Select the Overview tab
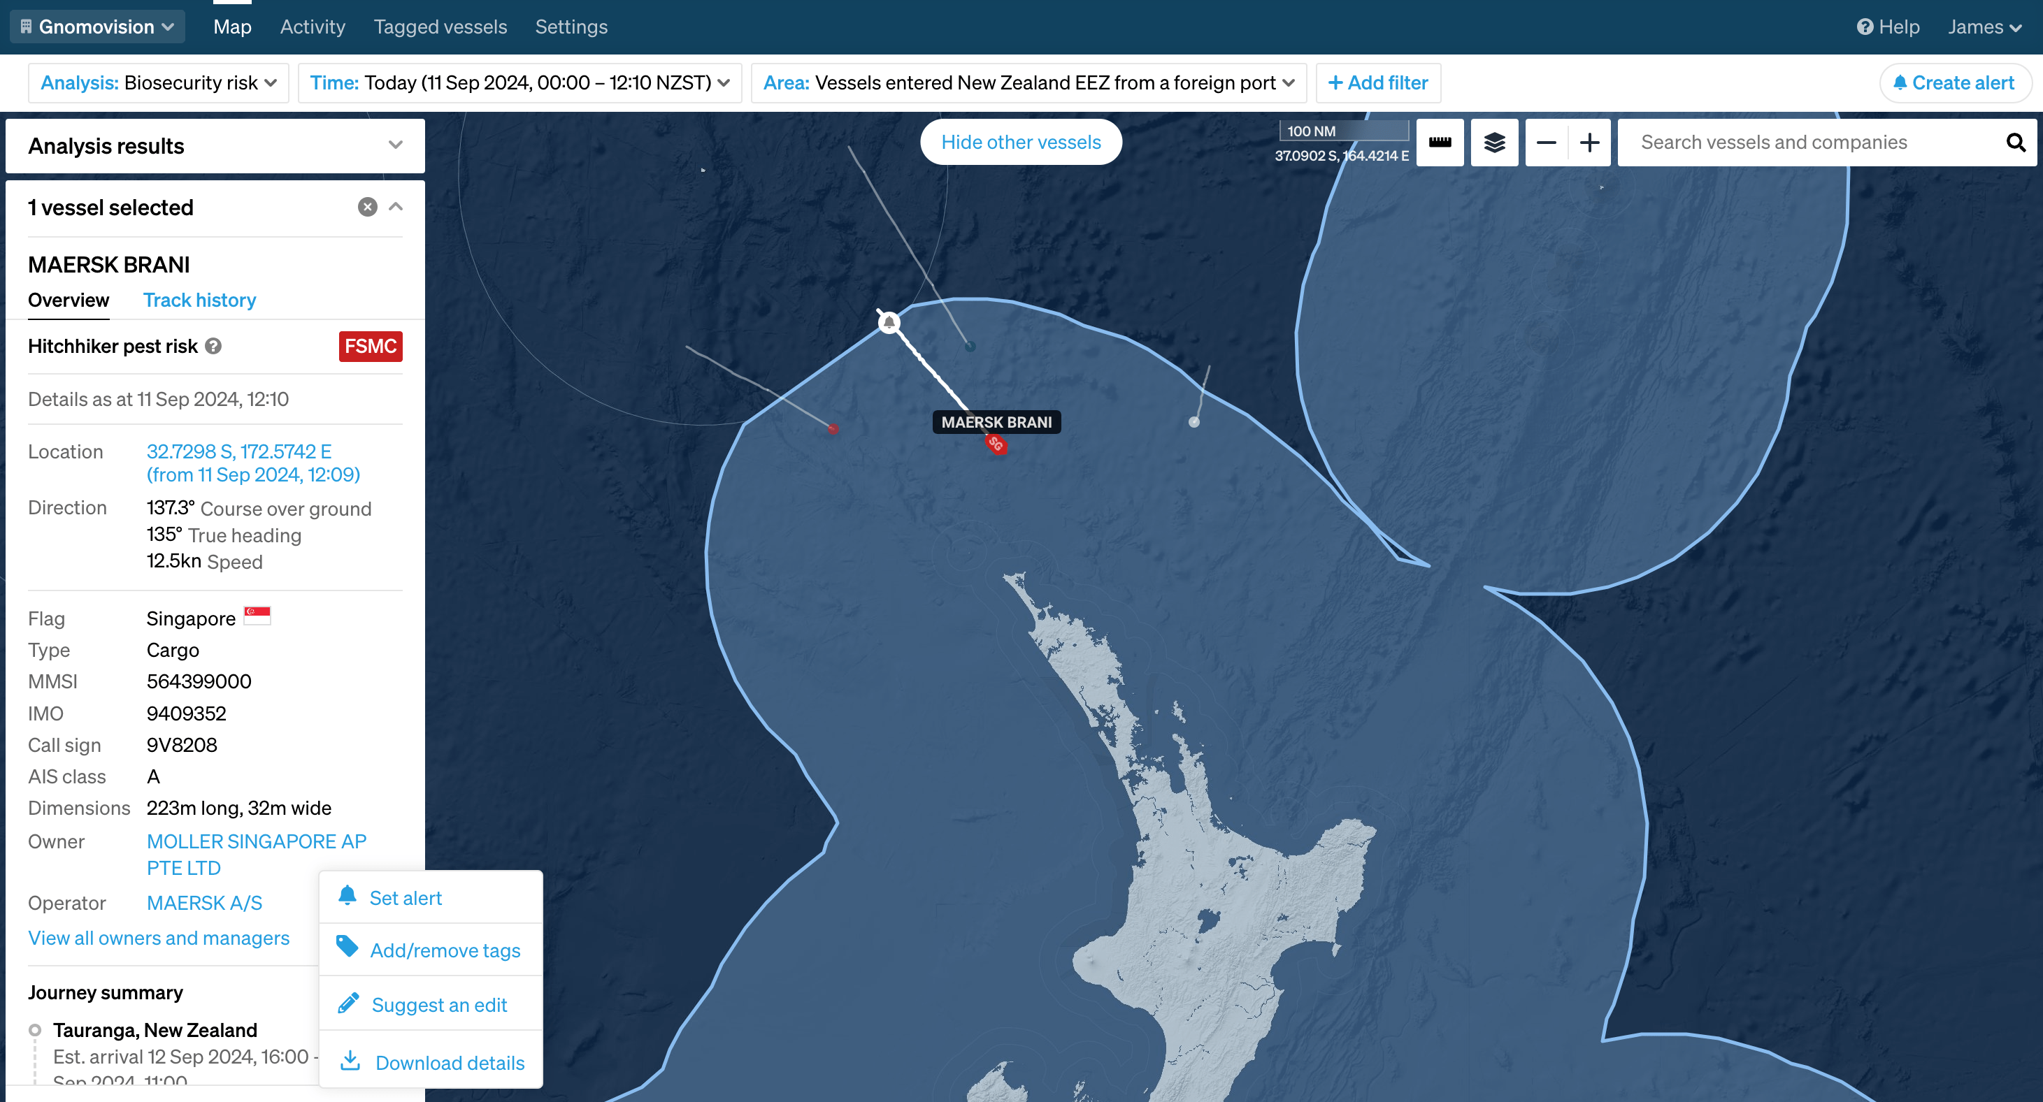Viewport: 2043px width, 1102px height. 69,300
